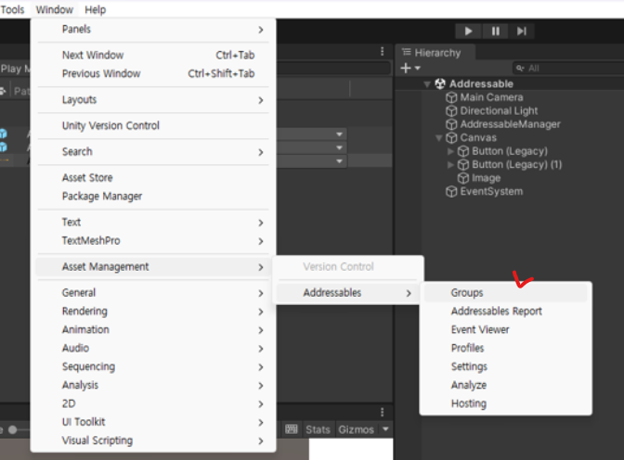Open the Asset Management submenu
The width and height of the screenshot is (624, 460).
(x=153, y=267)
